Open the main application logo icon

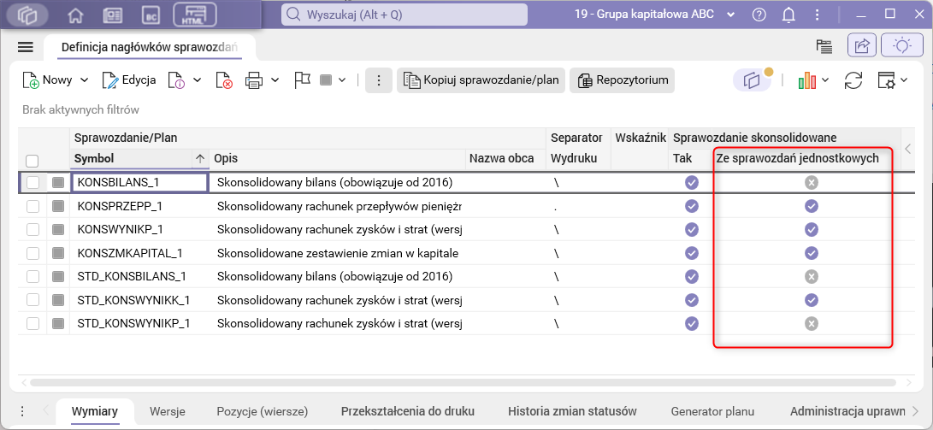click(x=28, y=15)
